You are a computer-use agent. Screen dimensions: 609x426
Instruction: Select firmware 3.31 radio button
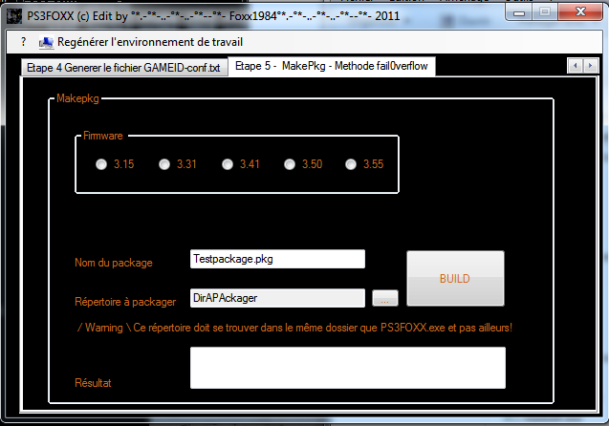(x=164, y=164)
